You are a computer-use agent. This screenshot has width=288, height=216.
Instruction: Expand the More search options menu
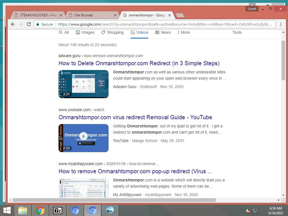pos(184,33)
